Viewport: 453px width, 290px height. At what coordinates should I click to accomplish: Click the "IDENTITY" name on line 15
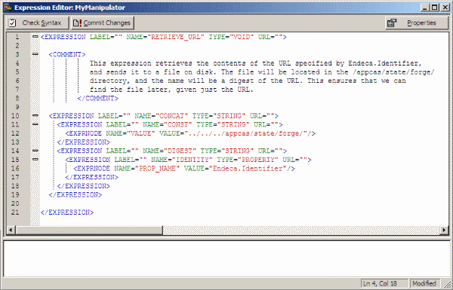192,160
